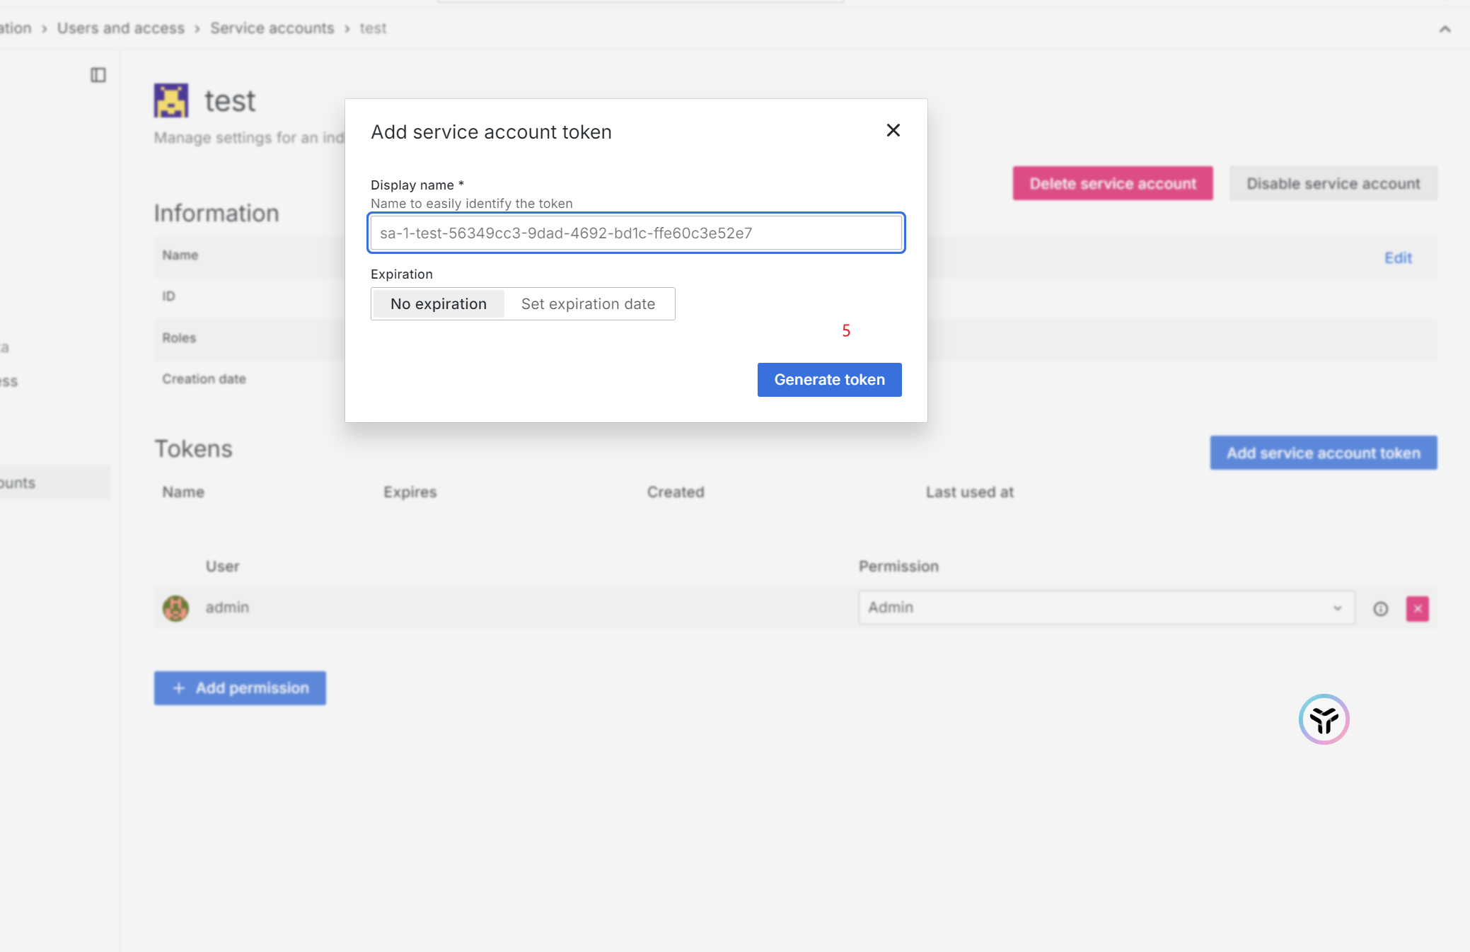Open the Admin permission dropdown
Screen dimensions: 1470x952
tap(1106, 608)
